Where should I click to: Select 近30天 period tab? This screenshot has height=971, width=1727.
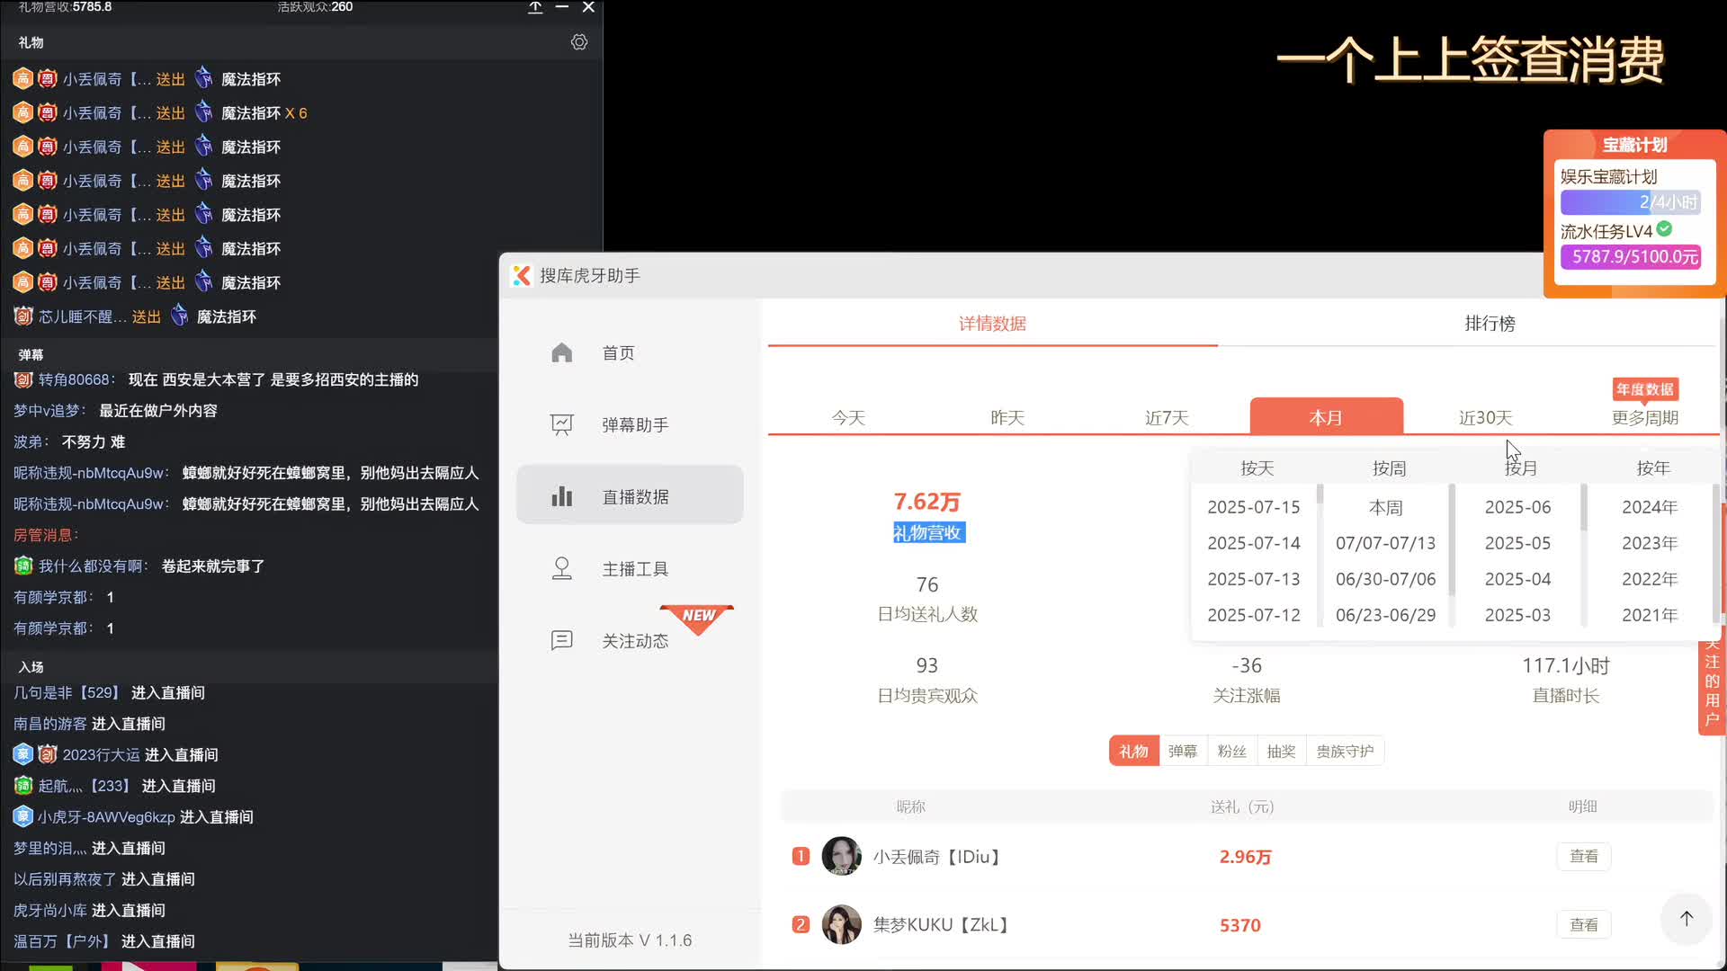[x=1486, y=417]
